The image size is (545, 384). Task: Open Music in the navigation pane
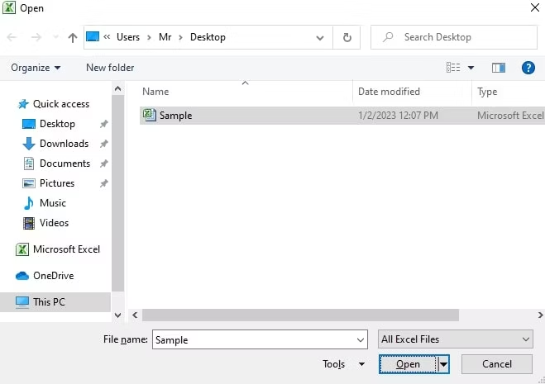52,203
